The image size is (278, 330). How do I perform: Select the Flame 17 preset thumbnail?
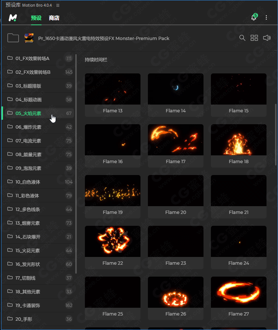tap(176, 140)
